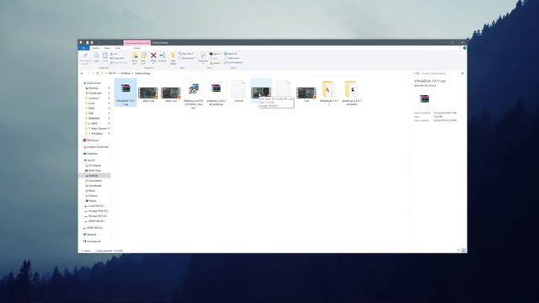Viewport: 539px width, 303px height.
Task: Select the avidemux folder
Action: pos(351,93)
